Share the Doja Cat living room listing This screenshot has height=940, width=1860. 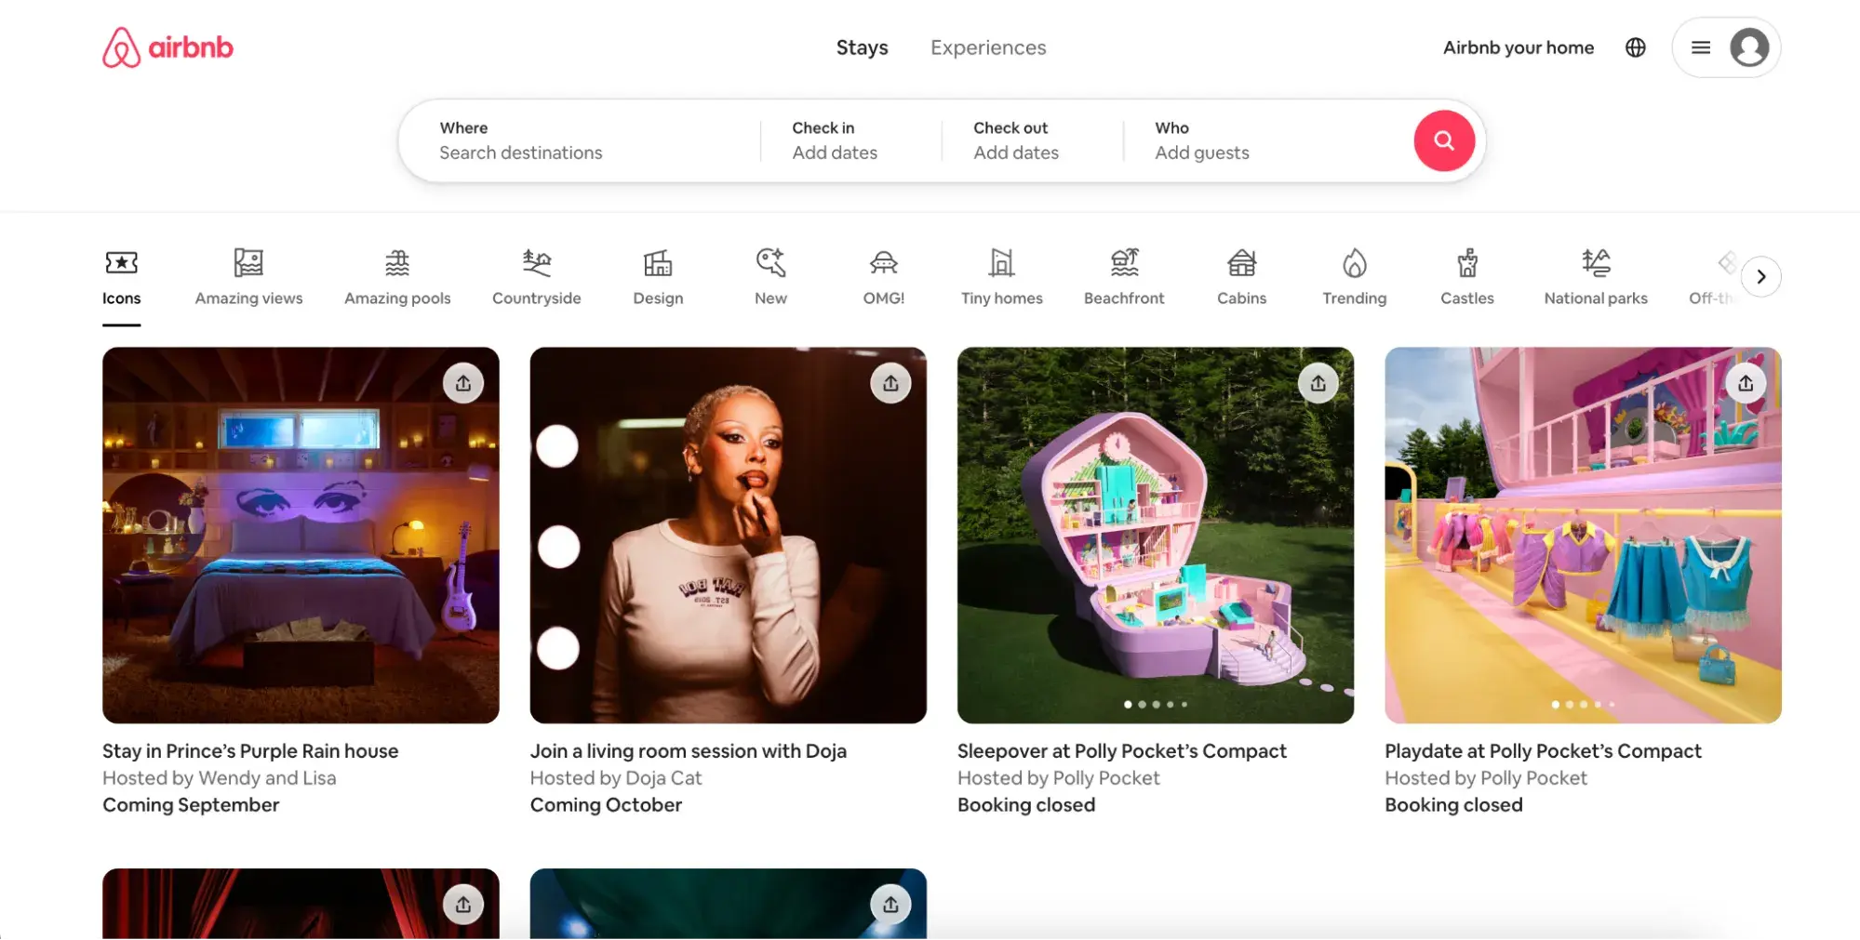[890, 383]
